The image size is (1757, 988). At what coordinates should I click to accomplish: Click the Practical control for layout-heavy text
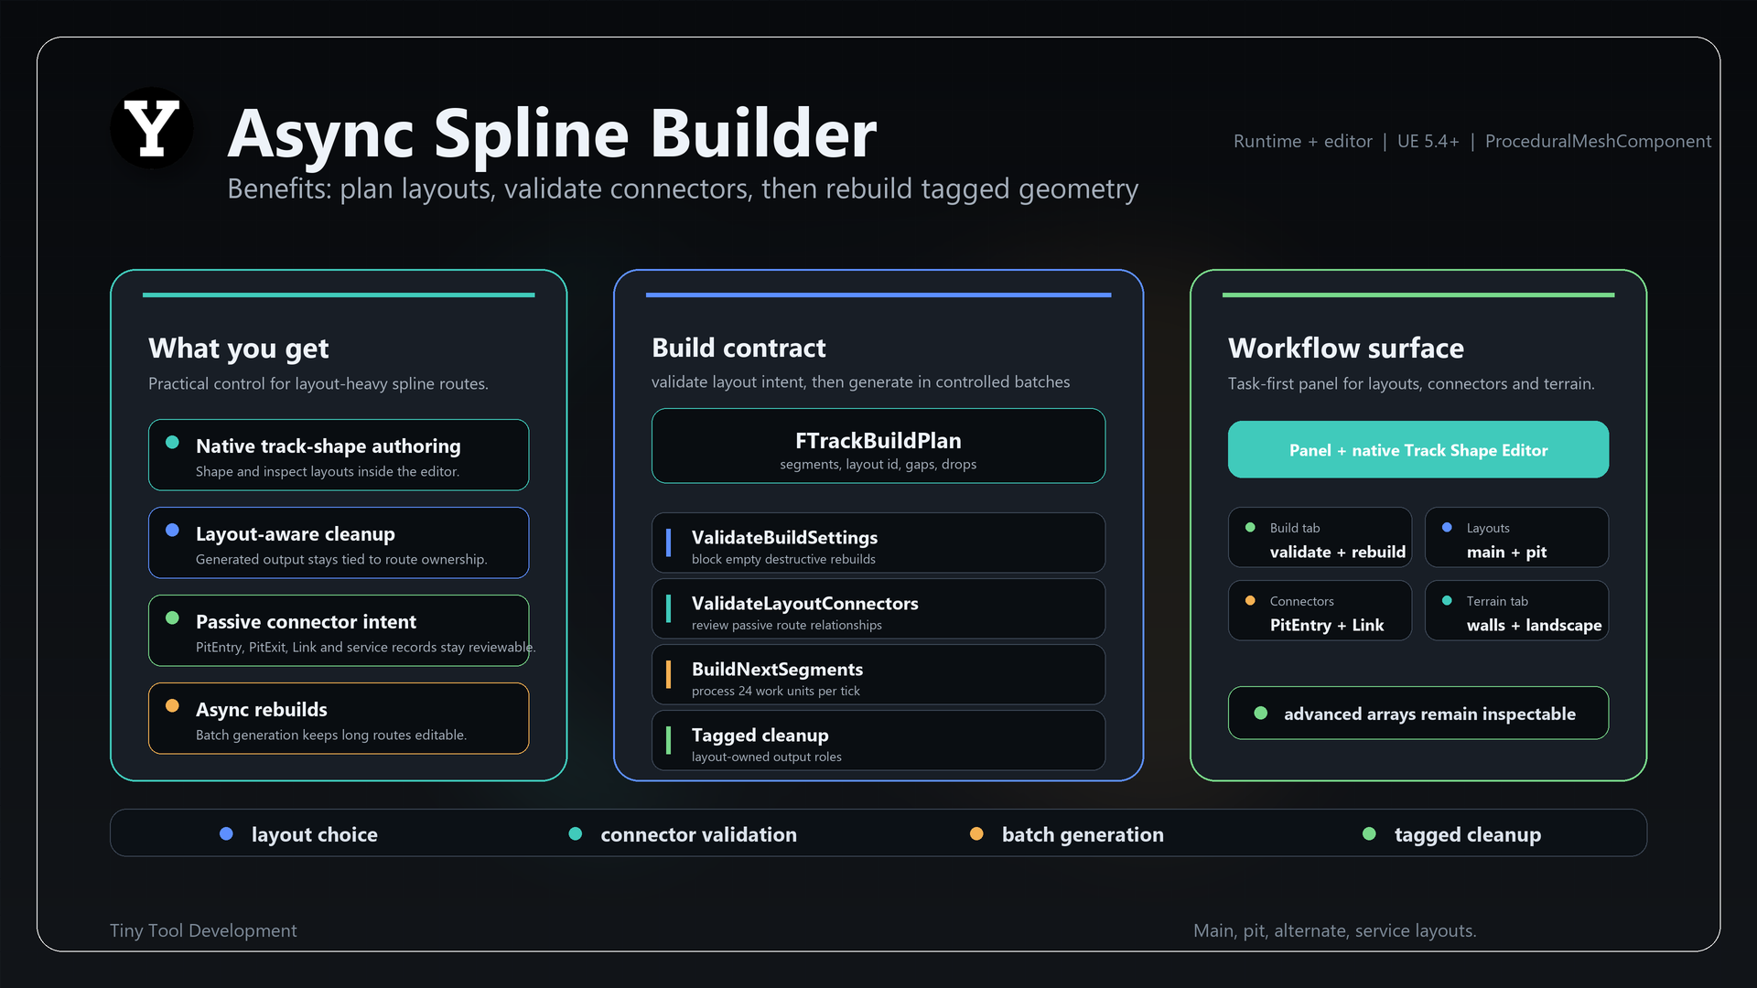pos(318,383)
